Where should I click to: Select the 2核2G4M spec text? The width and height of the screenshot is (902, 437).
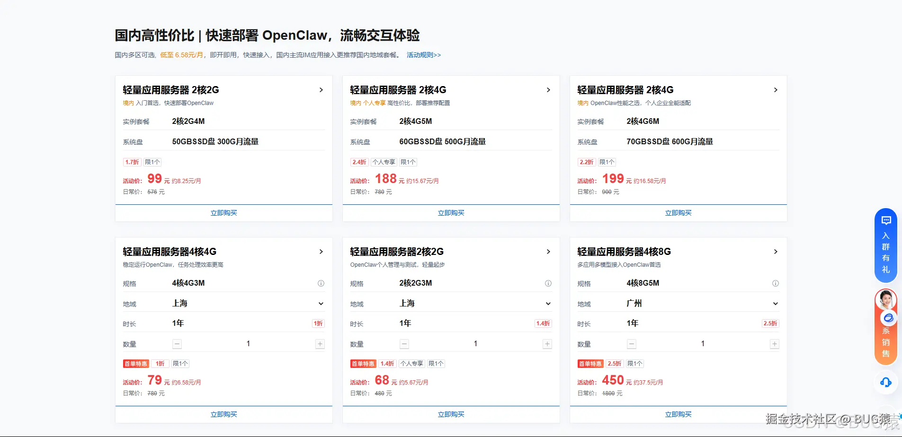(188, 122)
